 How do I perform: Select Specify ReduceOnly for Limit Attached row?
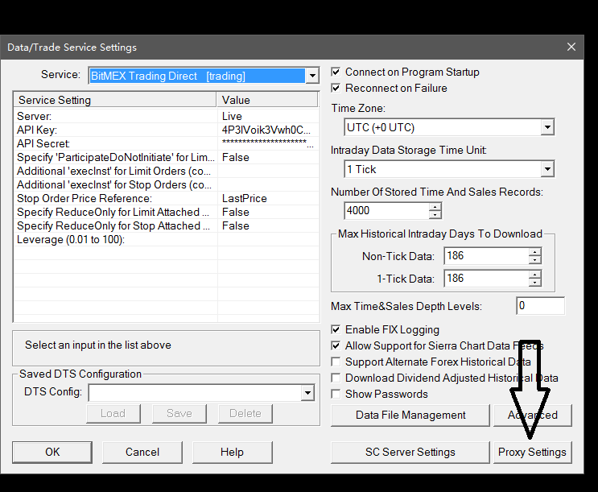167,213
